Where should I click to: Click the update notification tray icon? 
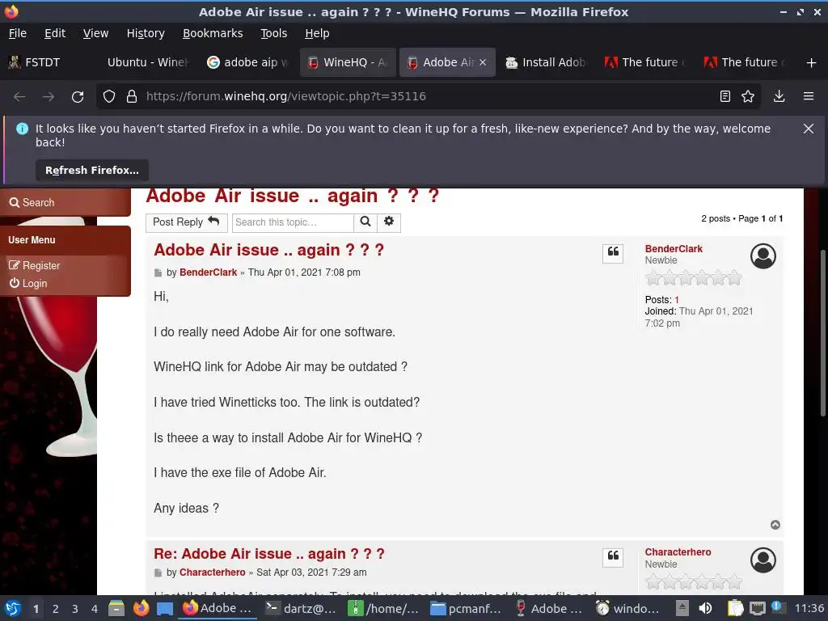pos(777,607)
